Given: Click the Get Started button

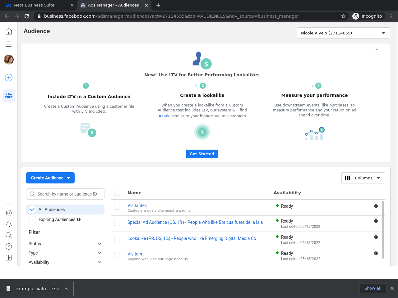Looking at the screenshot, I should click(202, 154).
